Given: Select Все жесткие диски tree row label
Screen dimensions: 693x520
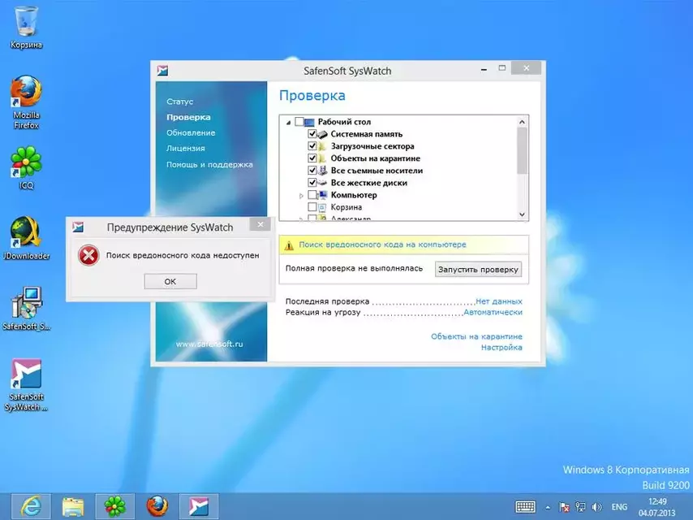Looking at the screenshot, I should tap(369, 183).
